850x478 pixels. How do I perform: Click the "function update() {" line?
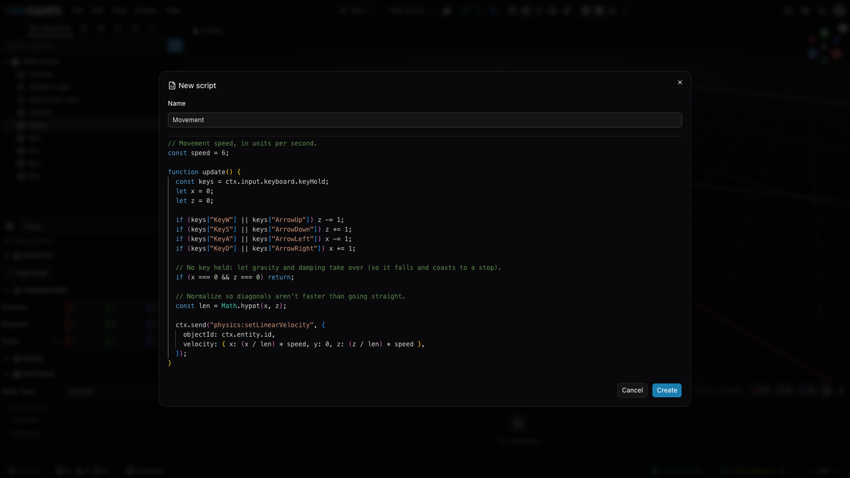click(204, 172)
